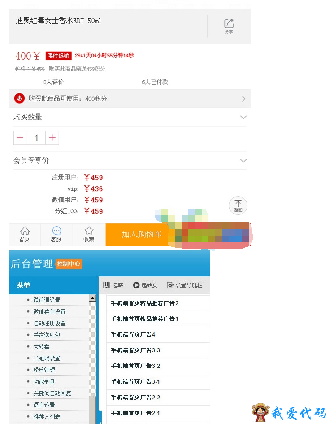Click the 注册用户 price ¥459
The image size is (334, 424).
tap(93, 177)
